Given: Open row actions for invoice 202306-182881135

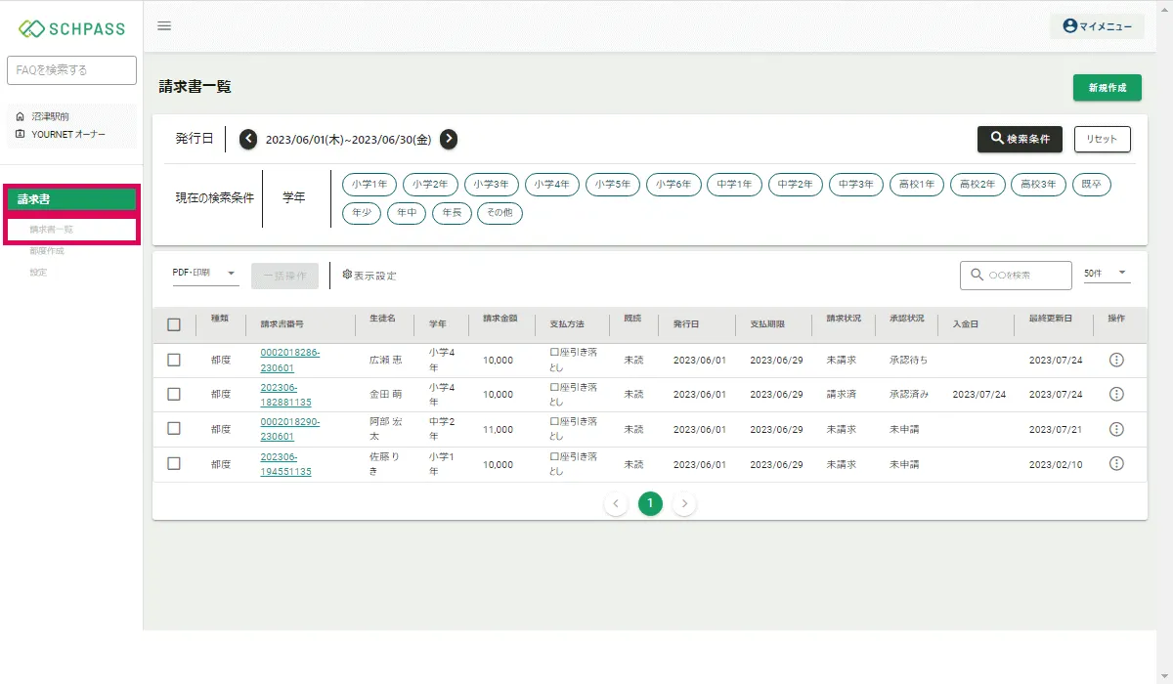Looking at the screenshot, I should [1117, 394].
